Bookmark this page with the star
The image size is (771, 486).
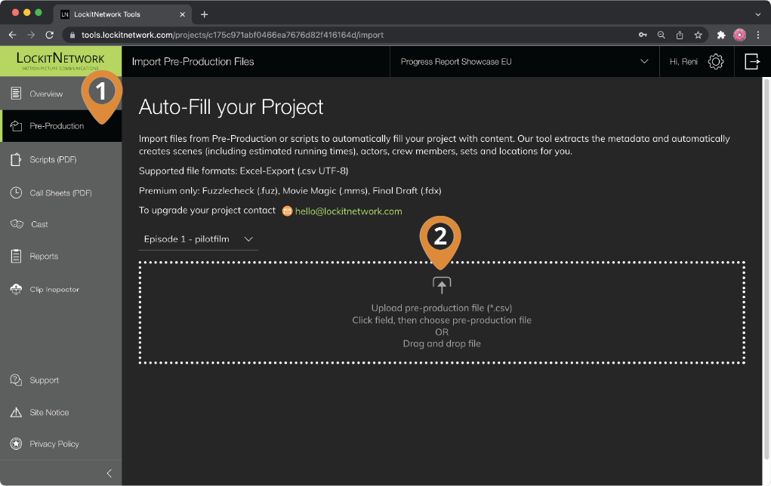[x=699, y=35]
